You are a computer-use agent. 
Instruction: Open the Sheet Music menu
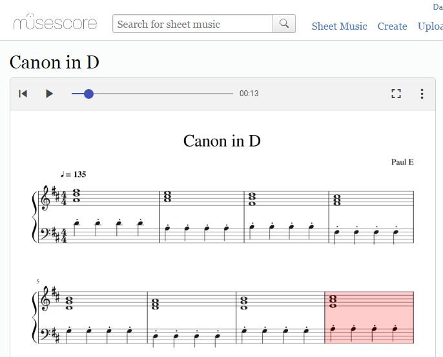(x=339, y=26)
